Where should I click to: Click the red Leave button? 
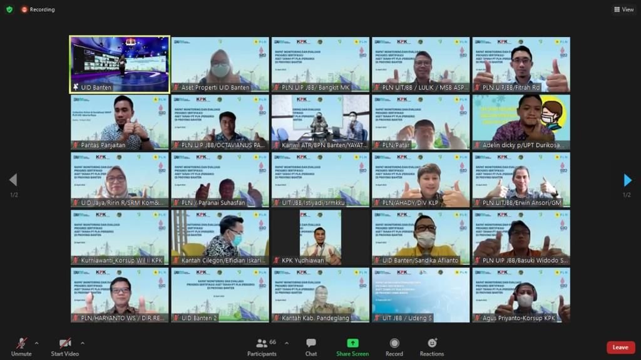click(x=620, y=347)
